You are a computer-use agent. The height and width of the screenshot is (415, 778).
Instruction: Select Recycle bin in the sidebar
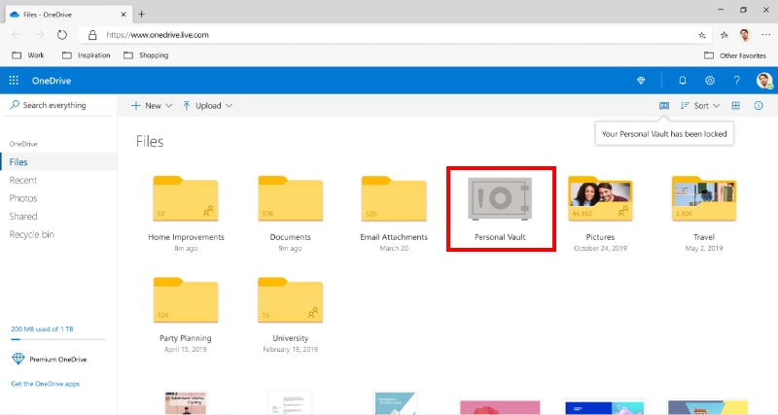click(32, 234)
